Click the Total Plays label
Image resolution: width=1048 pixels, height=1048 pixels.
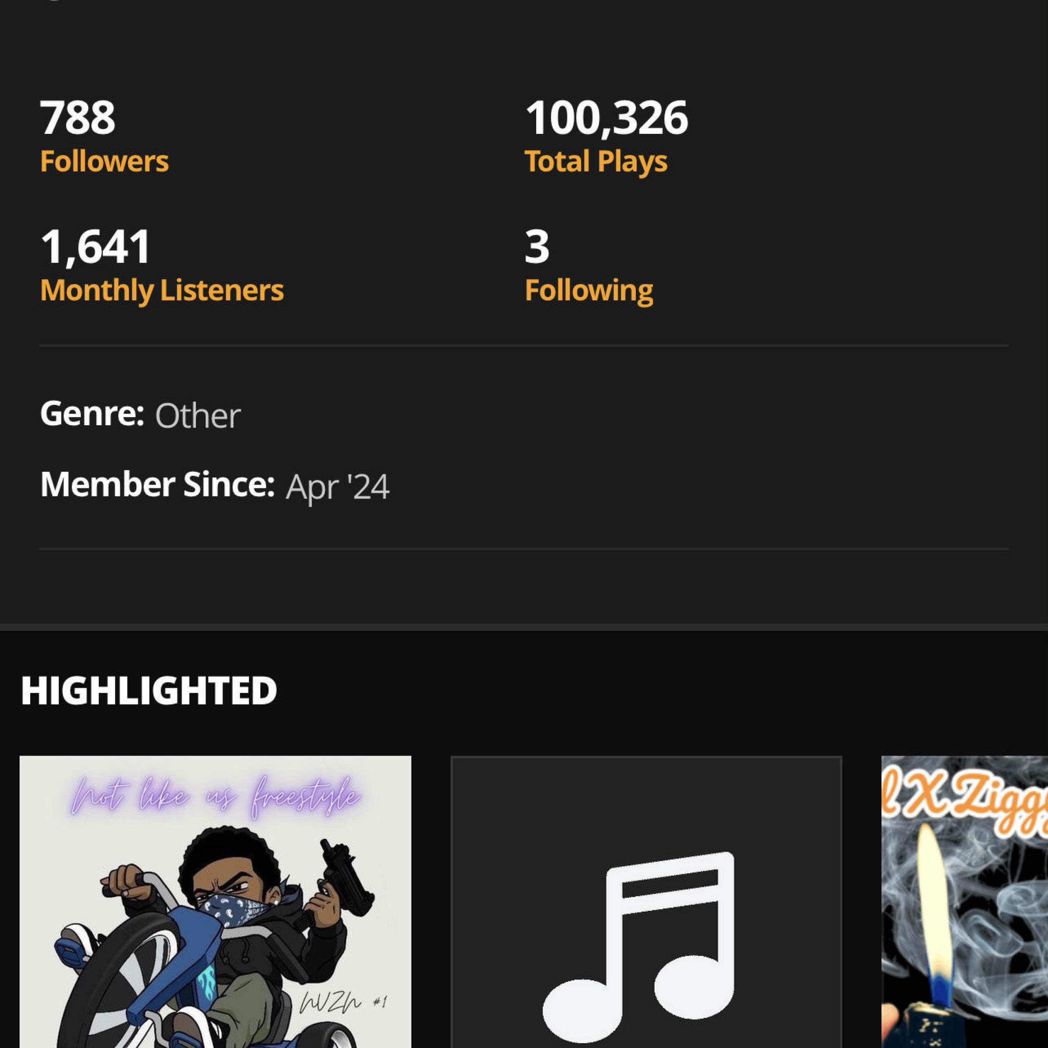point(596,161)
